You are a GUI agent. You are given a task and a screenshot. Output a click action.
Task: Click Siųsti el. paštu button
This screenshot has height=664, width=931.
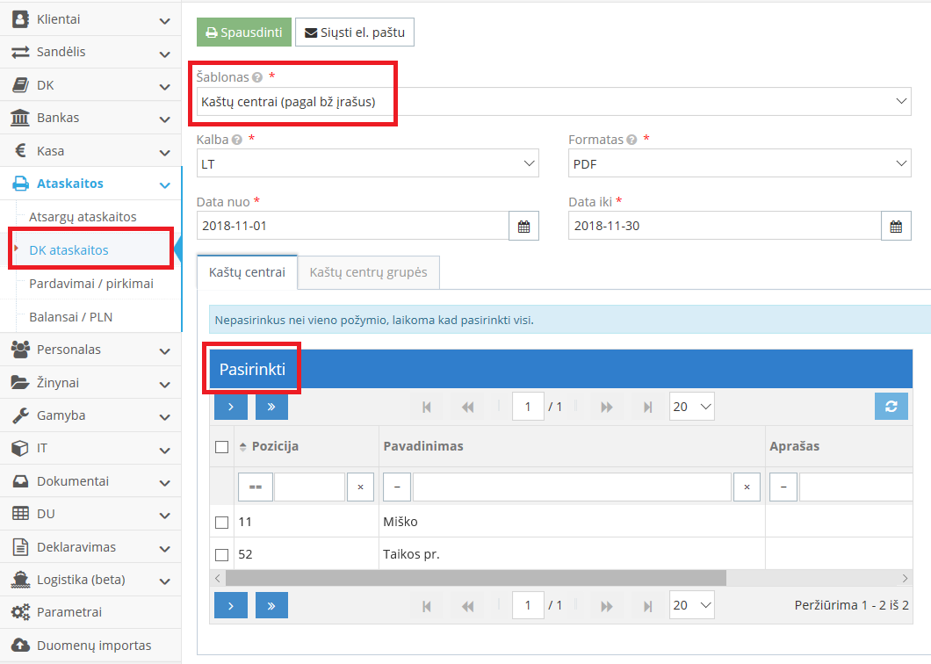point(354,32)
